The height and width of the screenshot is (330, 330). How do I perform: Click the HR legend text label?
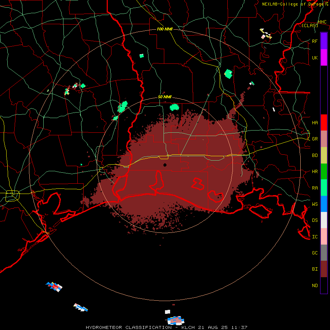tap(315, 172)
